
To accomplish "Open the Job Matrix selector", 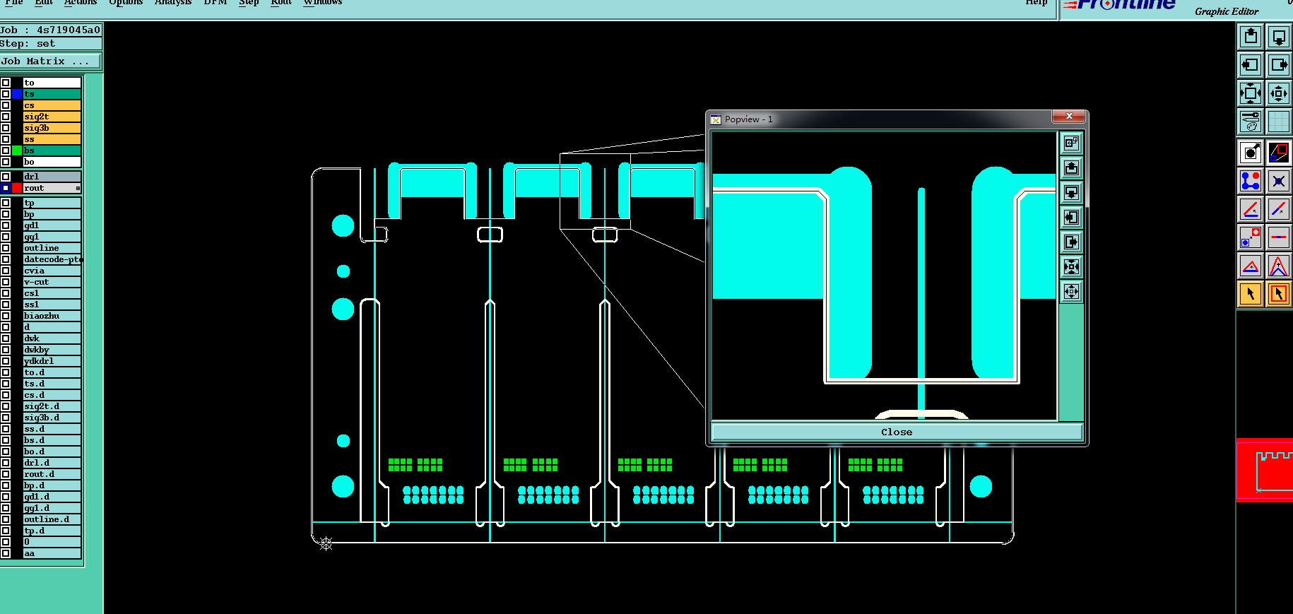I will coord(50,61).
